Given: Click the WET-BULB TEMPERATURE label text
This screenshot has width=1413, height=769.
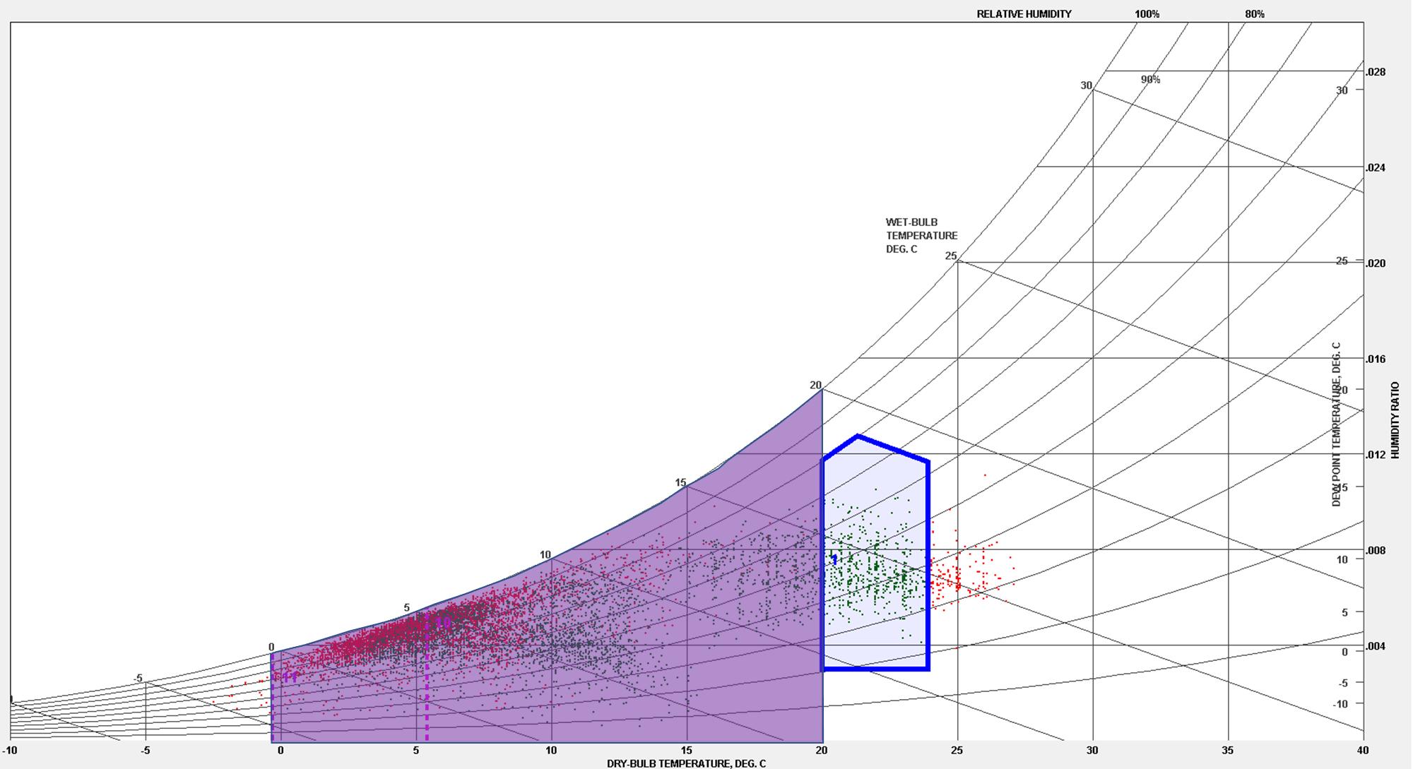Looking at the screenshot, I should (921, 236).
